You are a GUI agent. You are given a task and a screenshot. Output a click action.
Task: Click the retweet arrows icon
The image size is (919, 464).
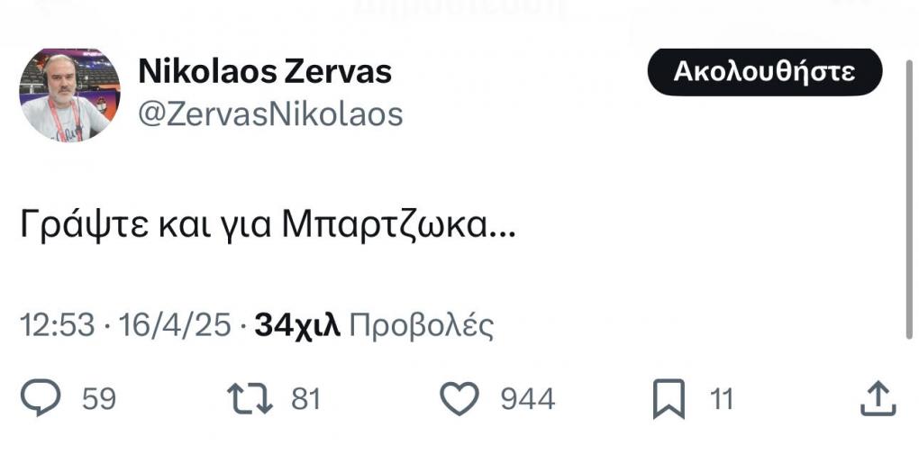[250, 398]
